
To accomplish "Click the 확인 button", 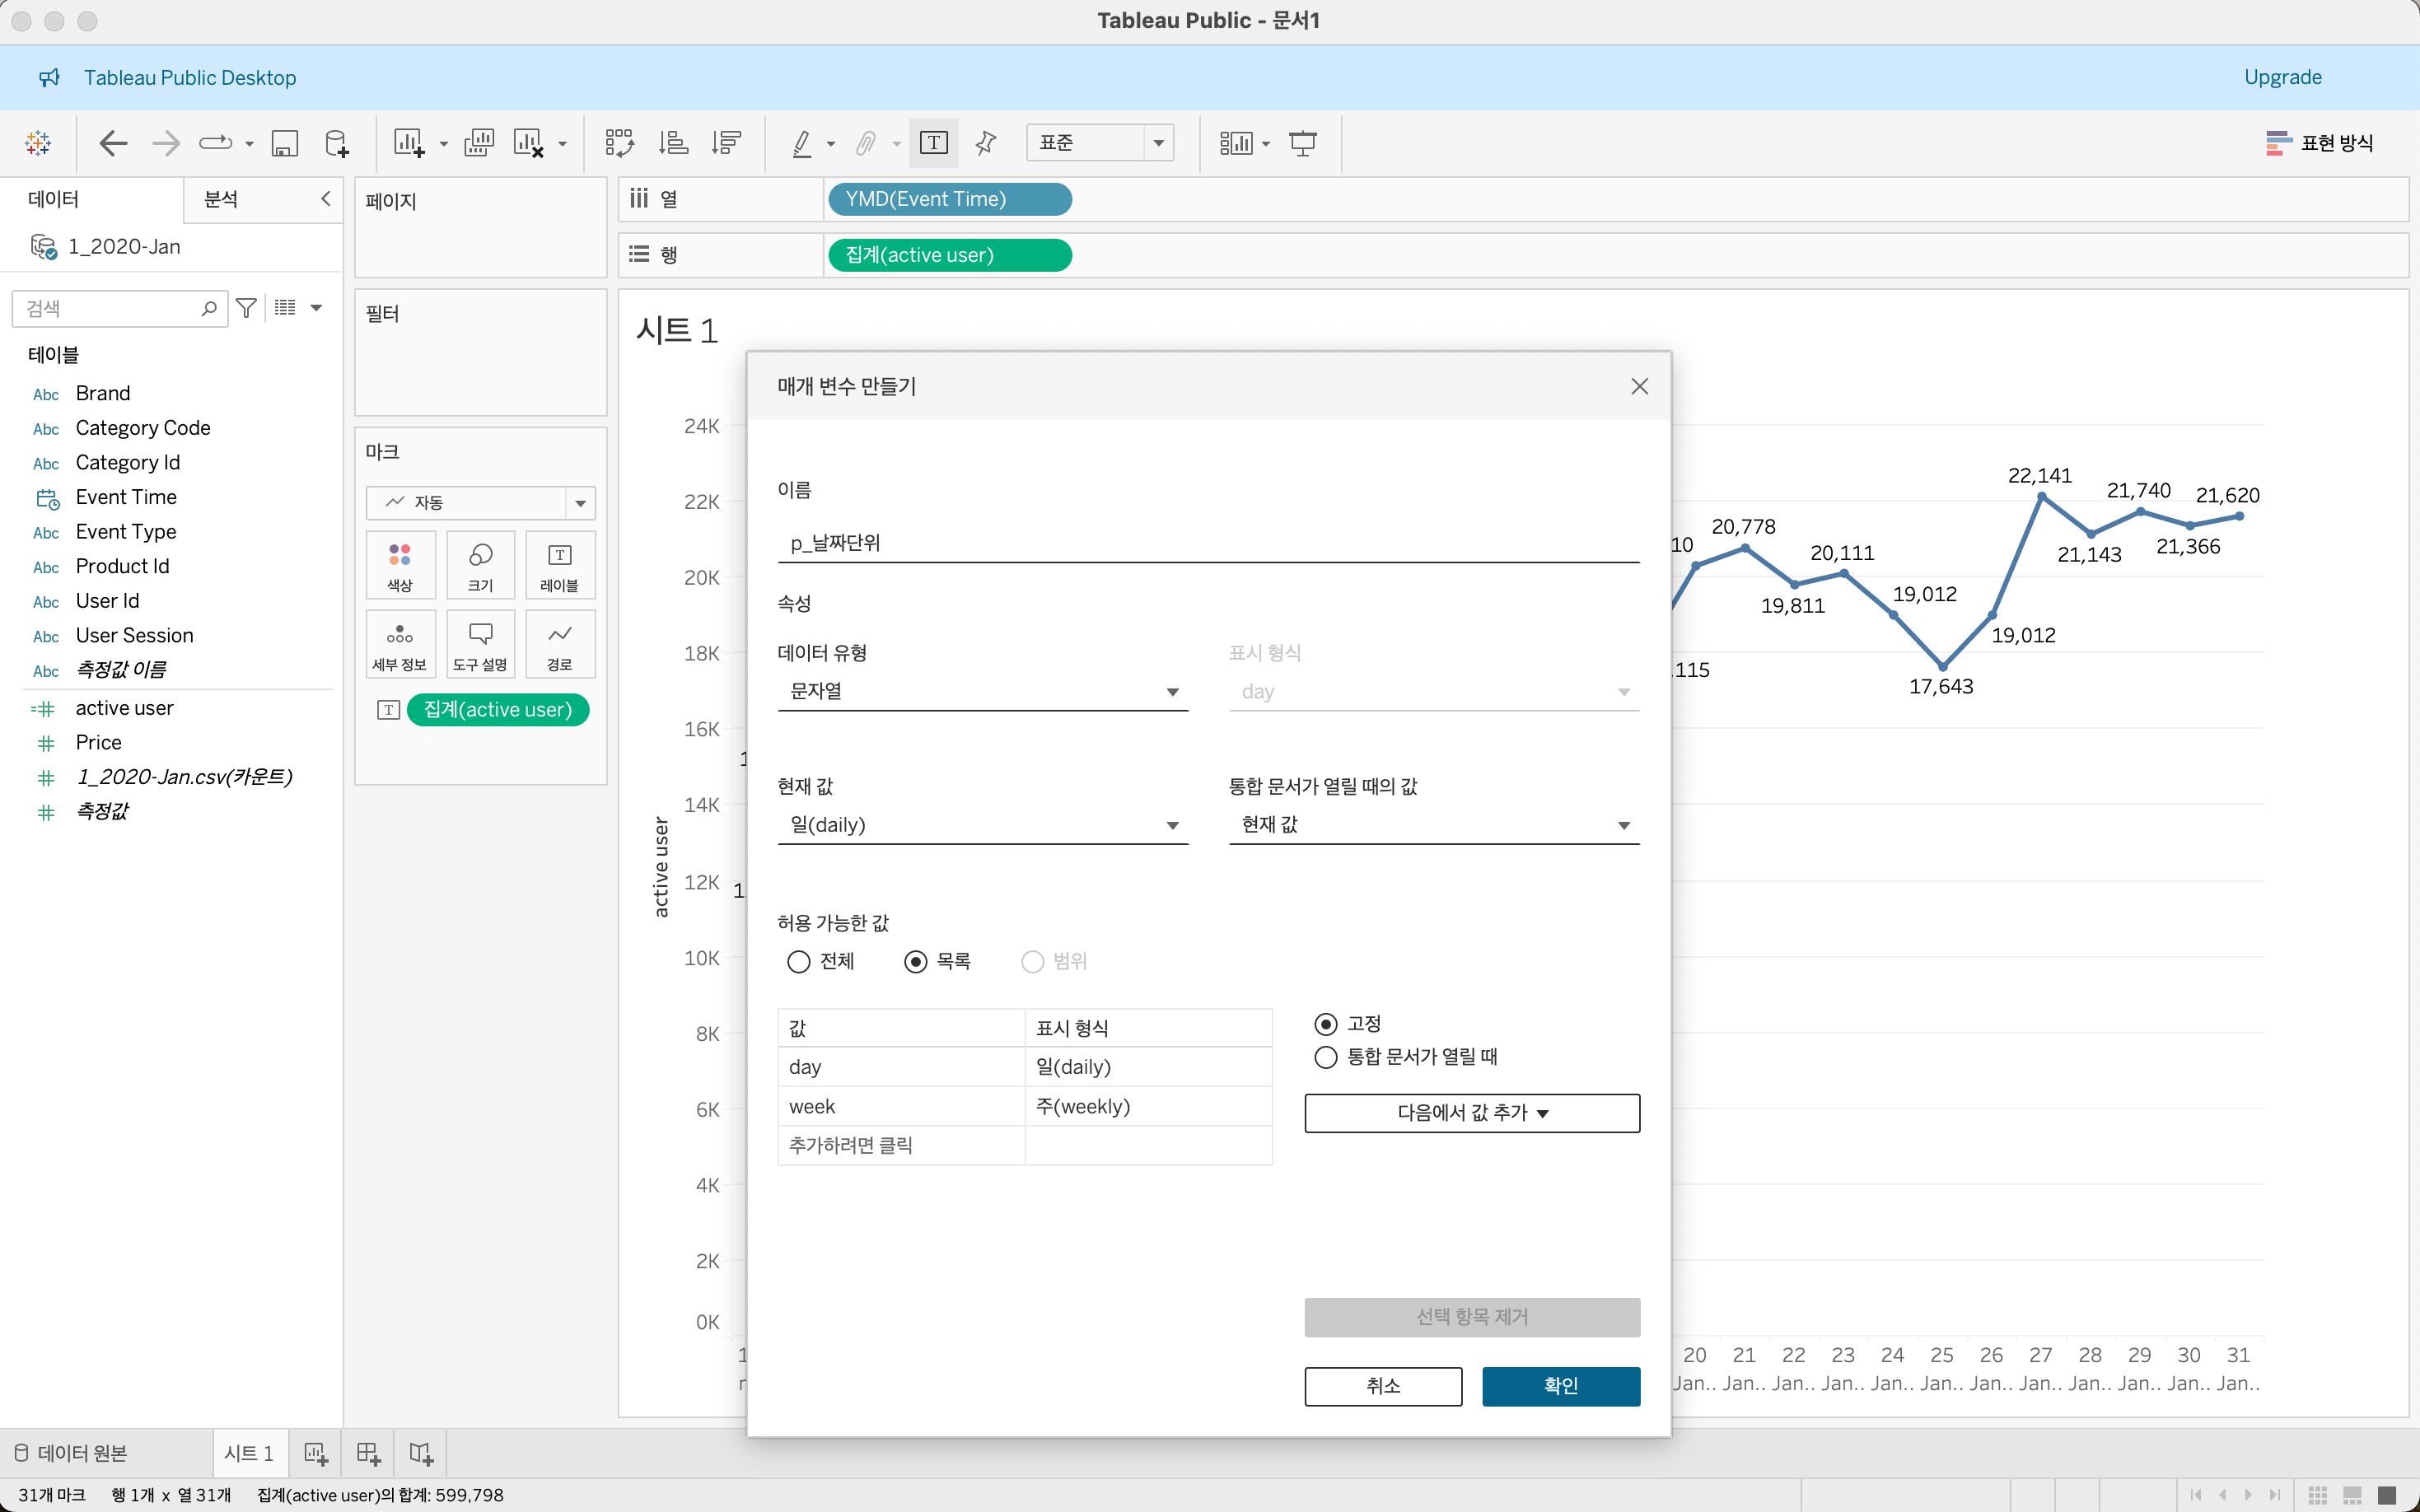I will [1560, 1386].
